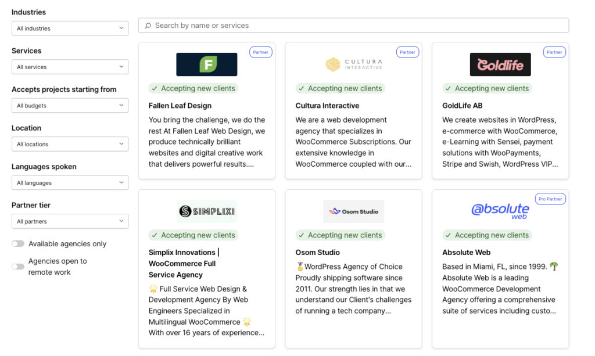Open the All industries dropdown
Viewport: 595px width, 356px height.
70,28
